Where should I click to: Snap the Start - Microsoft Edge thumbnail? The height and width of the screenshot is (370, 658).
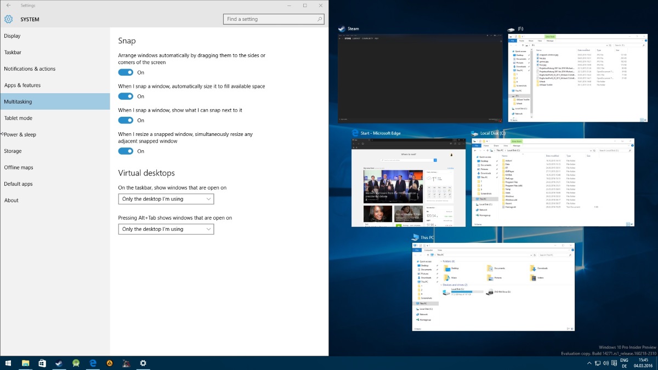coord(408,183)
